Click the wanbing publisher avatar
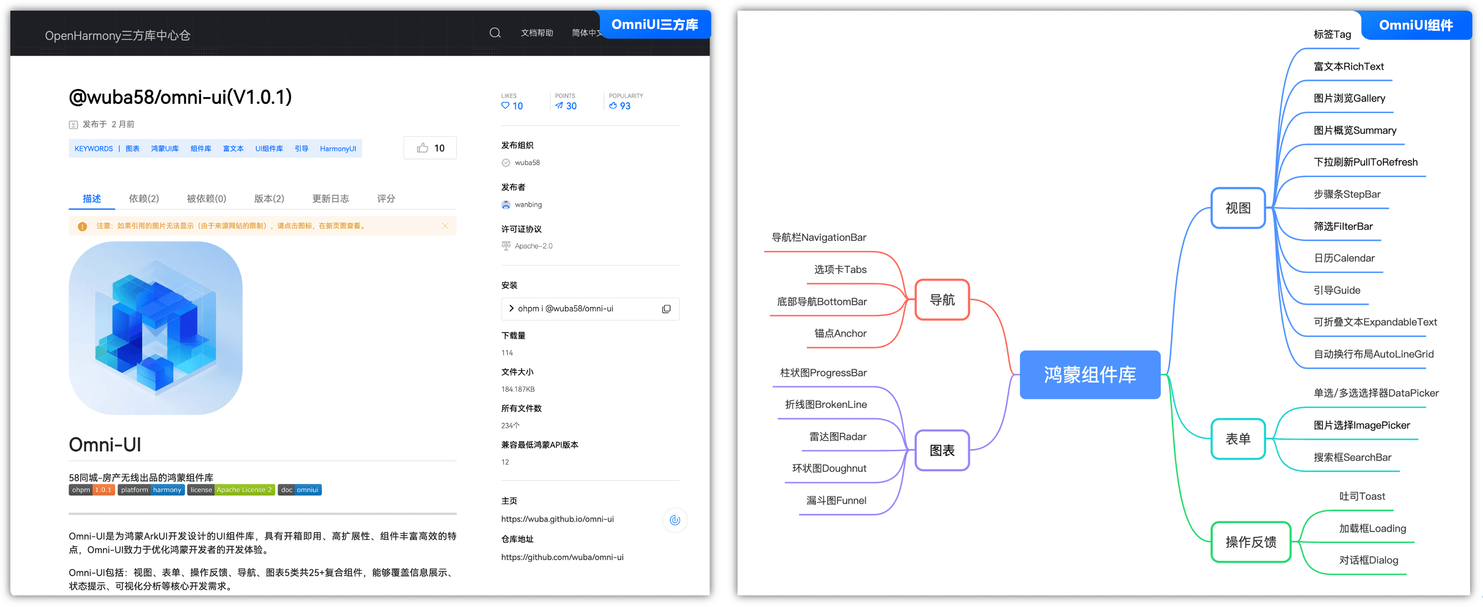 pyautogui.click(x=506, y=205)
